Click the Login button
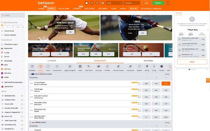Image resolution: width=210 pixels, height=131 pixels. (x=146, y=3)
